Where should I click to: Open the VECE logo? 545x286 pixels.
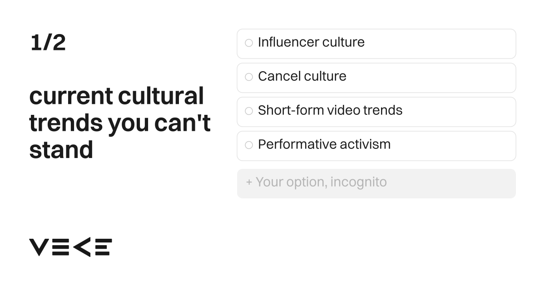click(x=70, y=247)
